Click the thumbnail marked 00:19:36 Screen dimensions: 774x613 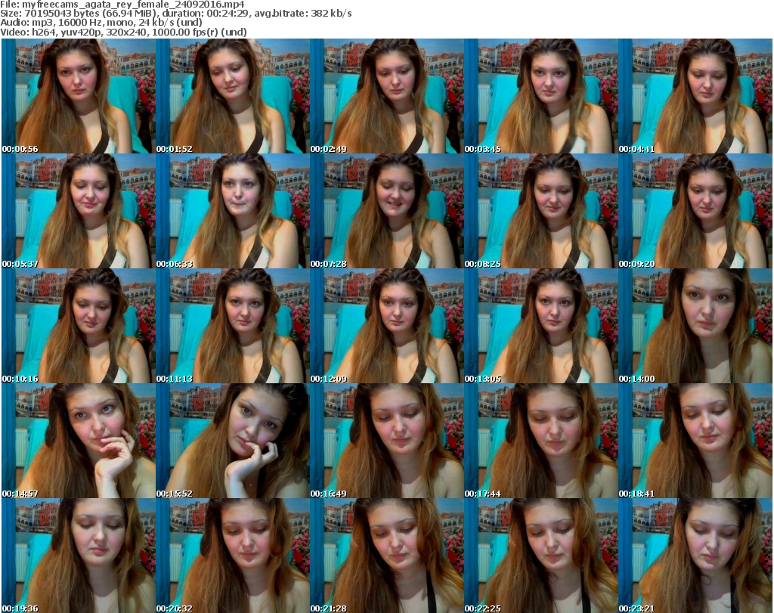click(78, 556)
